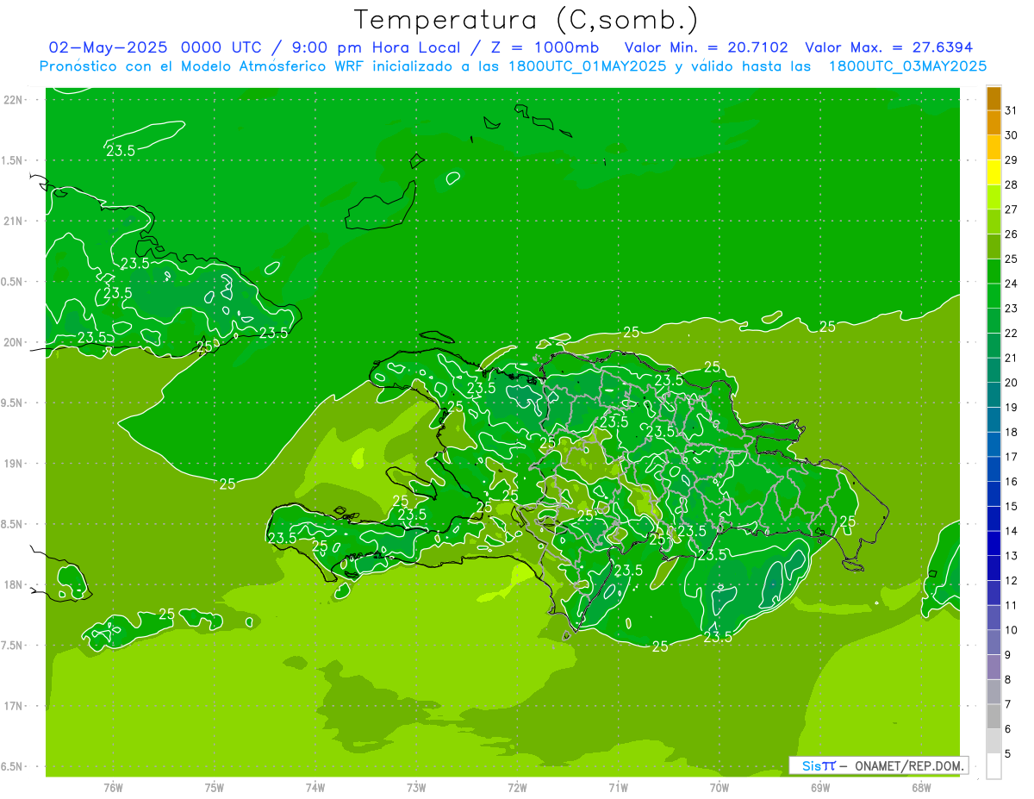Pick the green legend swatch between 23 and 24
Viewport: 1034px width, 799px height.
[994, 297]
